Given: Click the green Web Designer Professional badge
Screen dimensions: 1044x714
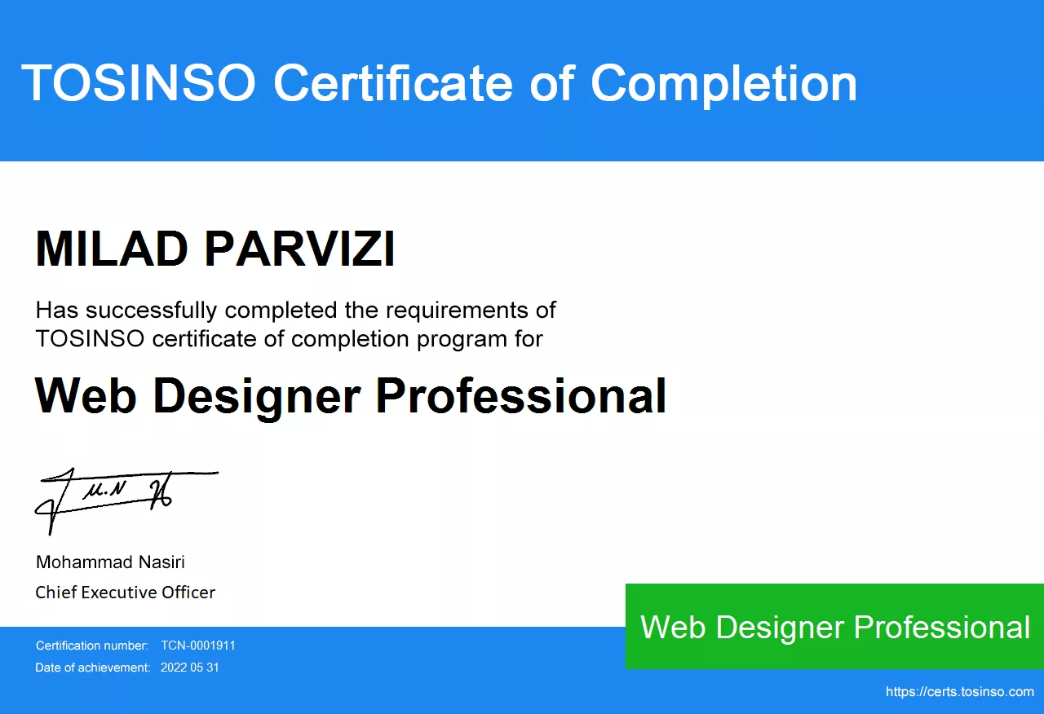Looking at the screenshot, I should point(834,627).
